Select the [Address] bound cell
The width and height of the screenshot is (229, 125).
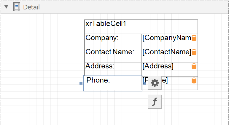[x=170, y=69]
